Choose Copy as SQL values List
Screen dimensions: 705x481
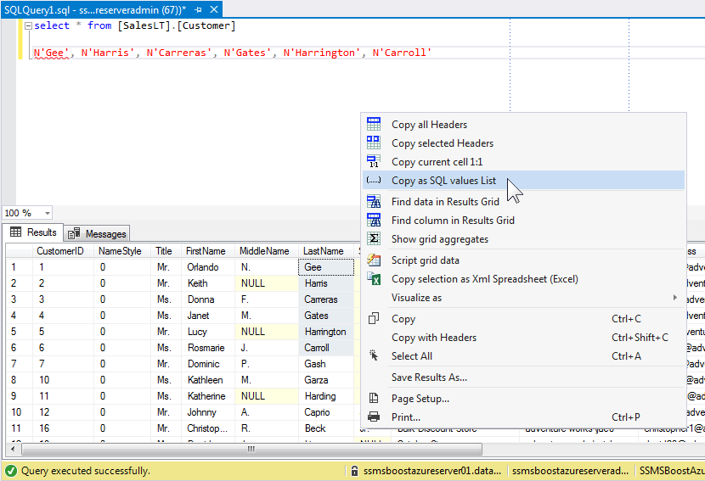point(523,180)
